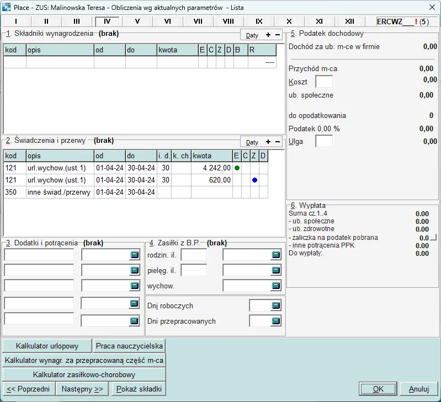Viewport: 441px width, 402px height.
Task: Click calculator icon in rodzin. il. row
Action: click(276, 255)
